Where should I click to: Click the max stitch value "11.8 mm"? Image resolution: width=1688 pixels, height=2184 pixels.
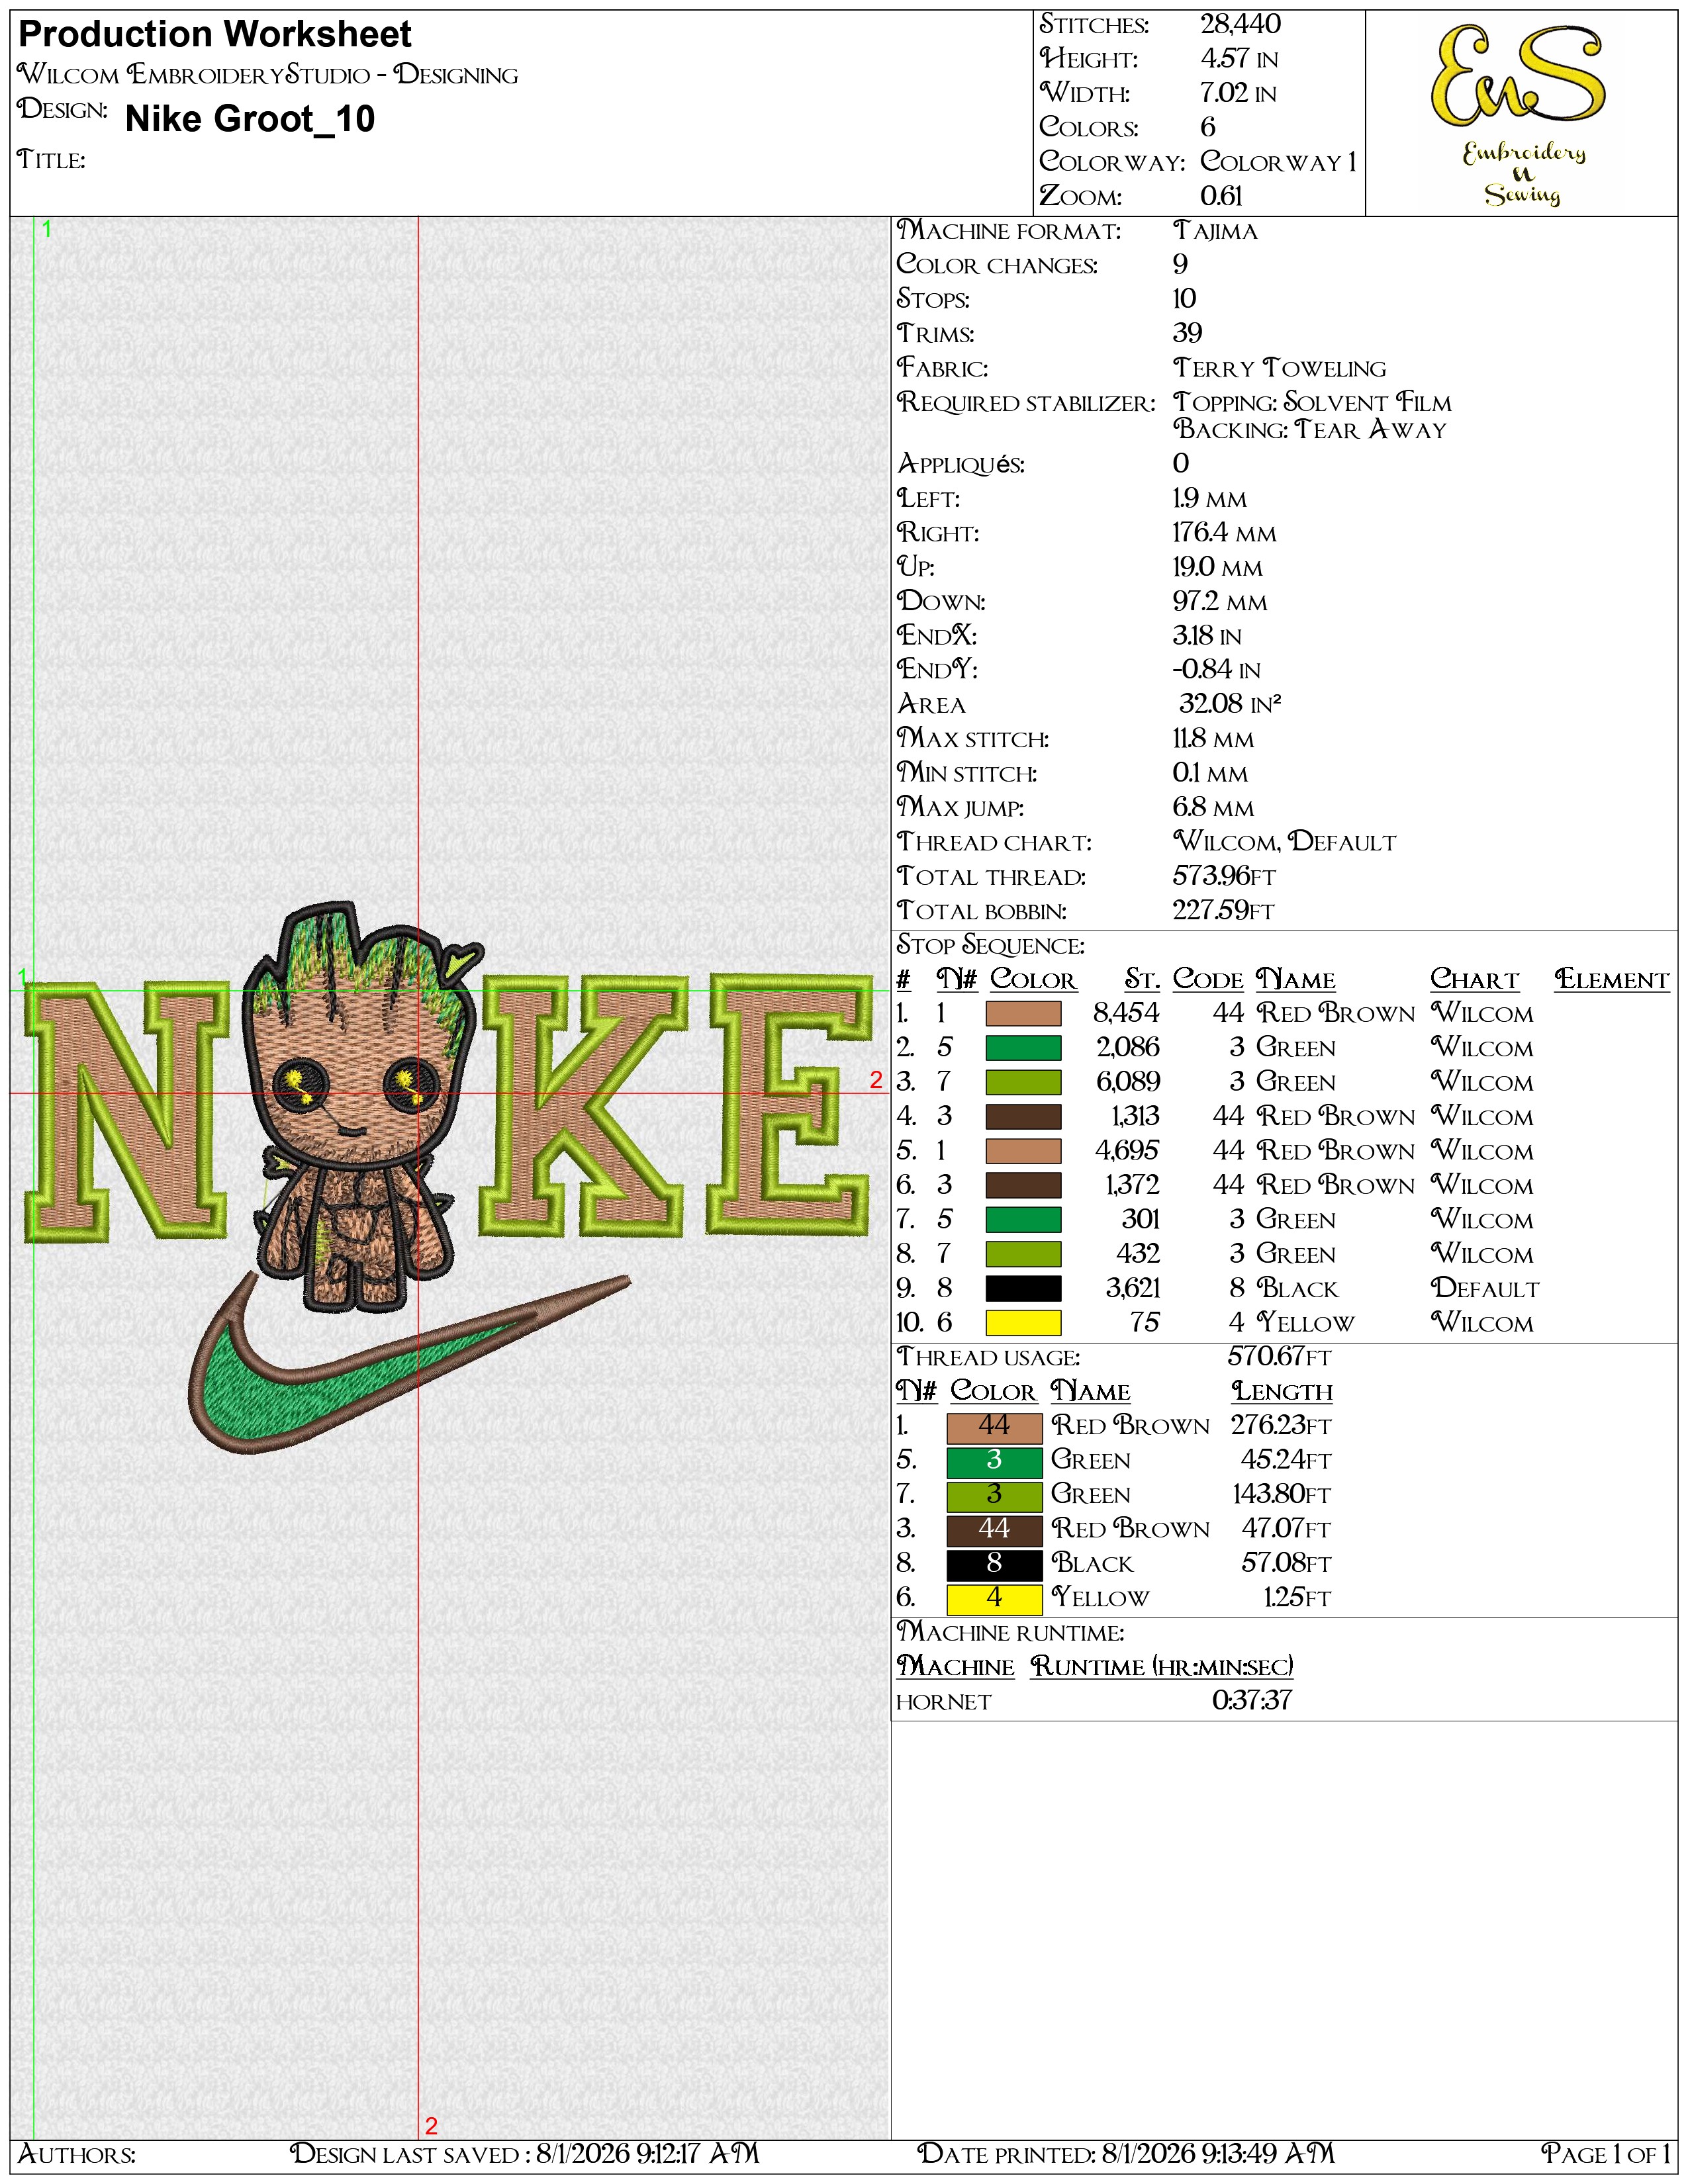[x=1213, y=739]
